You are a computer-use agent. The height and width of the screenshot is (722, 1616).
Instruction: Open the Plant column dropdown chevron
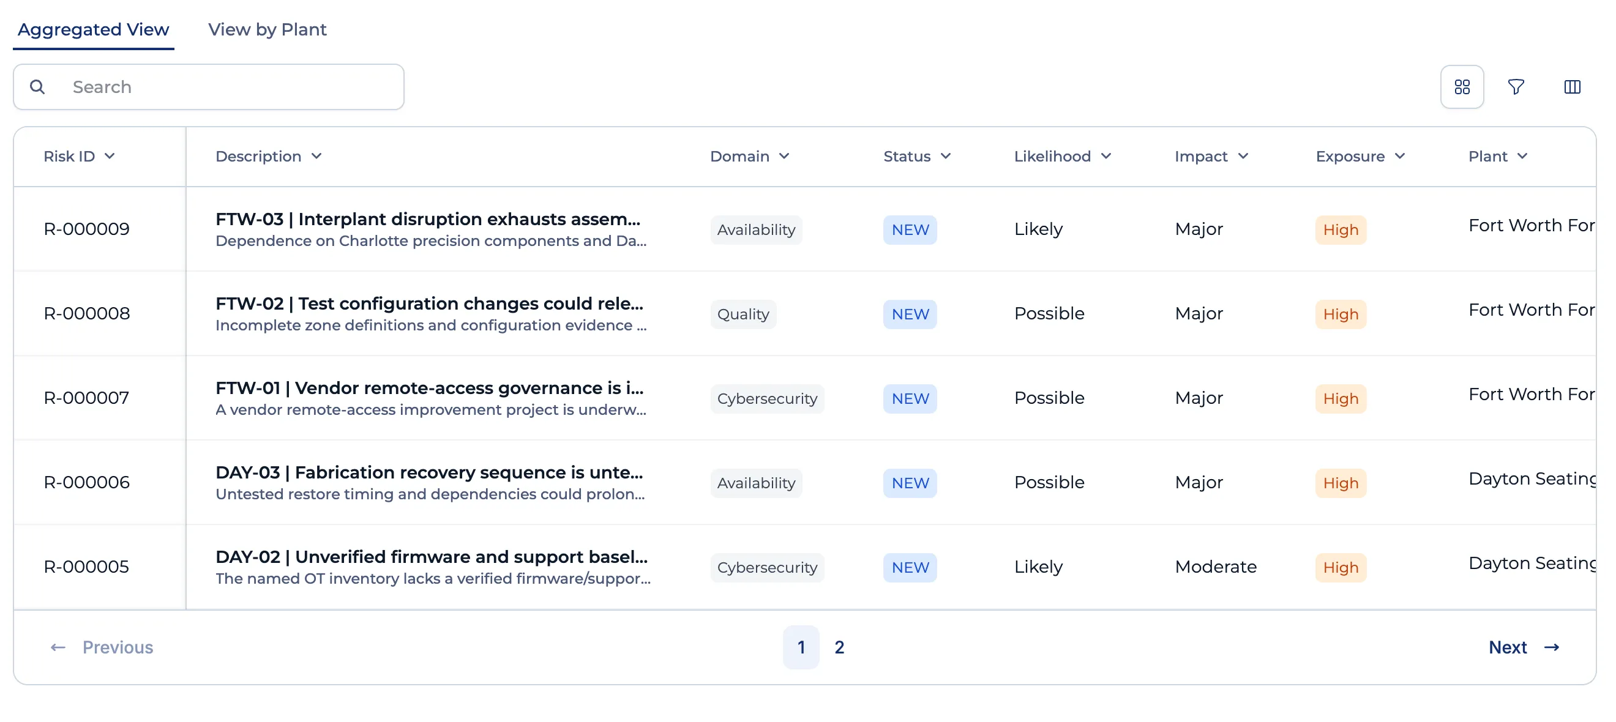[x=1522, y=155]
